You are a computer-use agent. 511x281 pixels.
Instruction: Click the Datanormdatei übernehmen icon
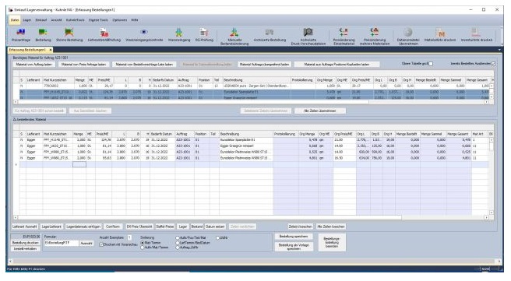(408, 37)
